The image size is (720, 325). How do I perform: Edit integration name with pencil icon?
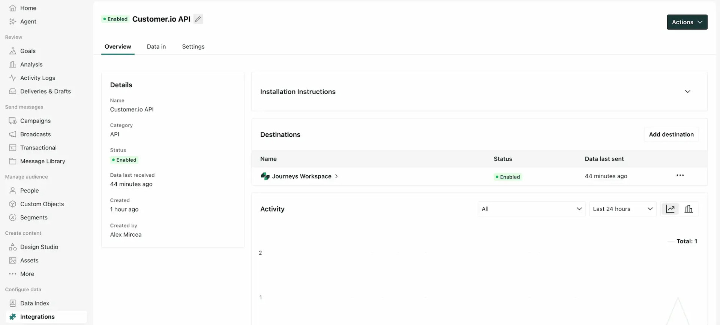tap(198, 19)
